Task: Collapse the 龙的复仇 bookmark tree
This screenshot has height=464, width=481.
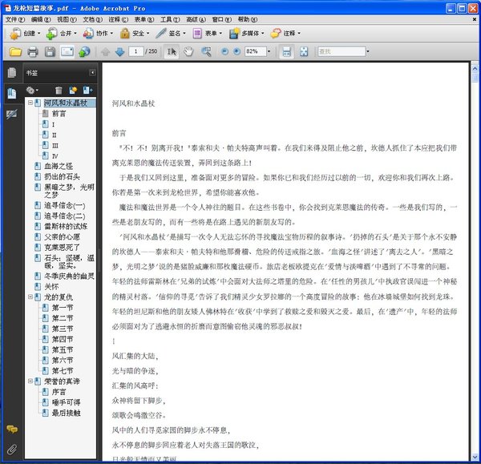Action: pos(30,297)
